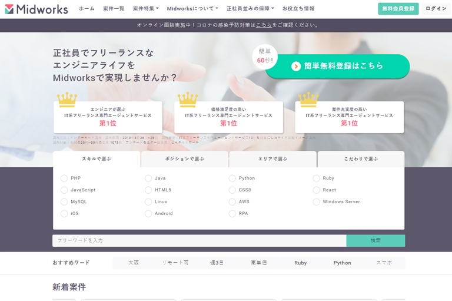This screenshot has height=301, width=452.
Task: Click the 価格満足度の高い 第1位 award card
Action: coord(228,117)
